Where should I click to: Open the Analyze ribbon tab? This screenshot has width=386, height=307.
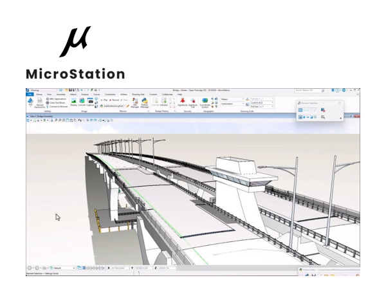click(x=85, y=95)
